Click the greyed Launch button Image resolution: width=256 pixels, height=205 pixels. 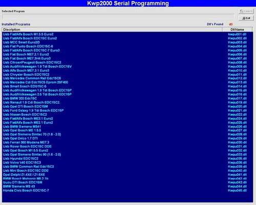246,11
